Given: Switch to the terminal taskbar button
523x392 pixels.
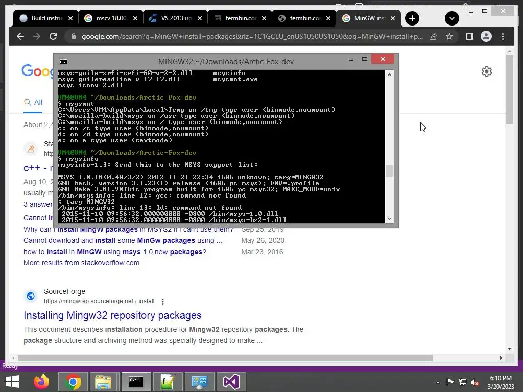Looking at the screenshot, I should tap(136, 382).
